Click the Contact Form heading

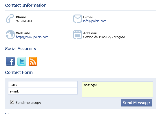click(x=19, y=72)
